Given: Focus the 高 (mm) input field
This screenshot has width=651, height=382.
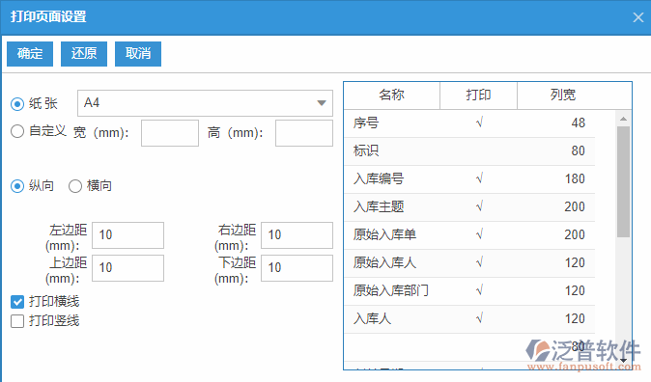Looking at the screenshot, I should [304, 133].
